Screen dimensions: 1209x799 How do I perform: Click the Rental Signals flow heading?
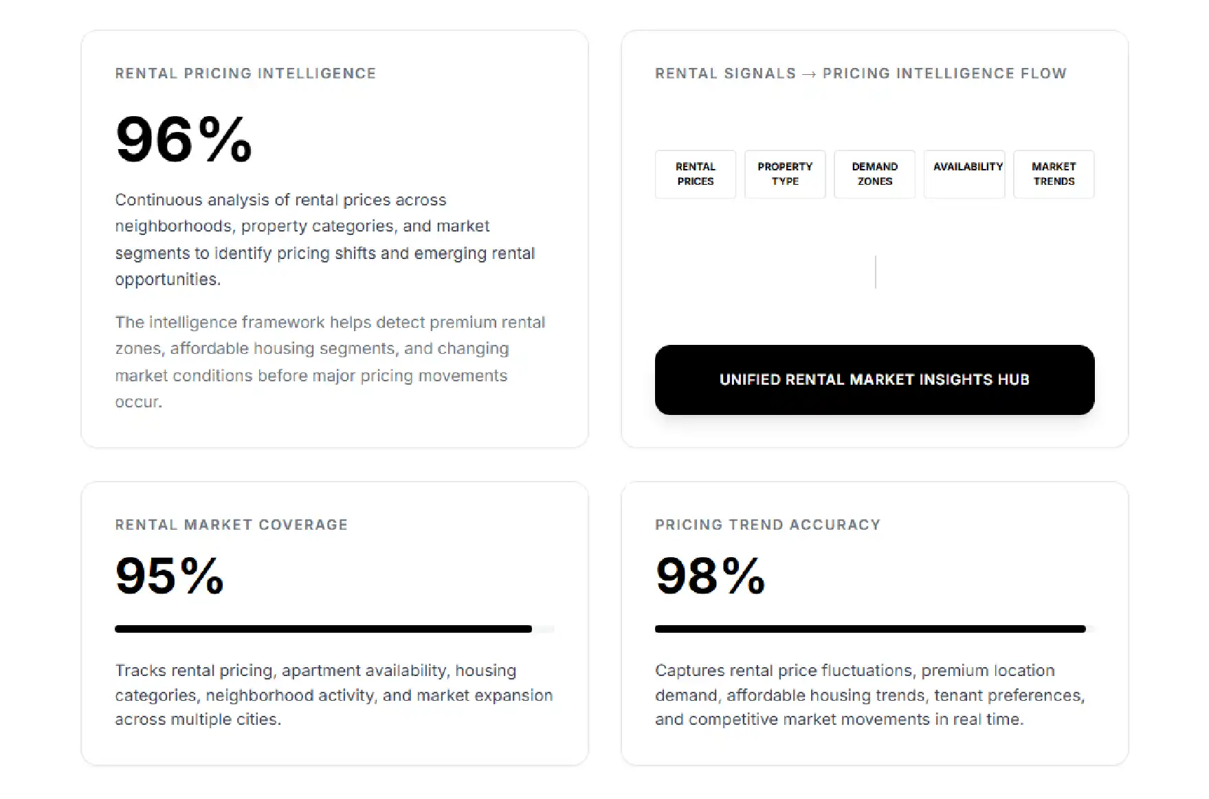861,74
